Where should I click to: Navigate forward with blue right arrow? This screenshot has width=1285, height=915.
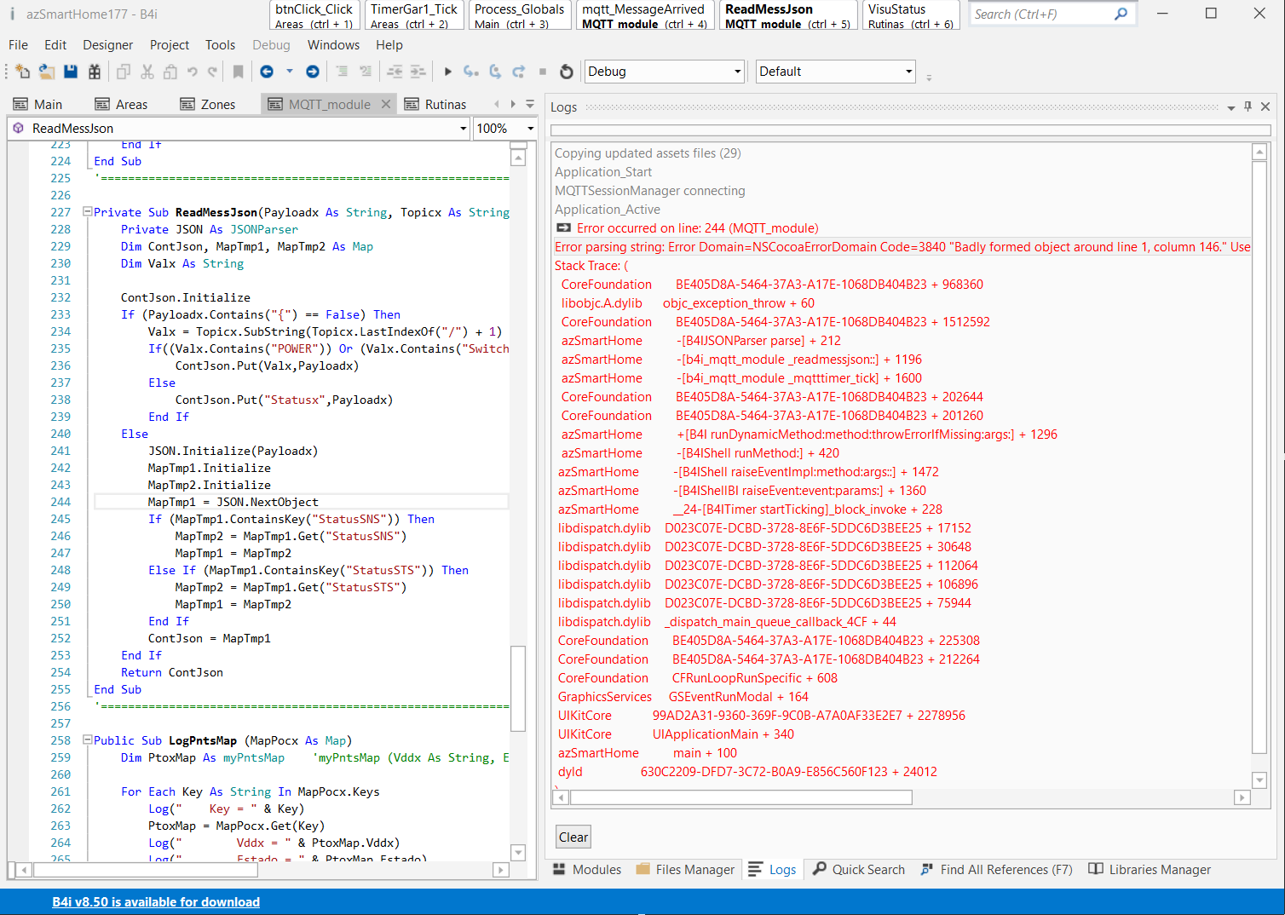(x=313, y=72)
